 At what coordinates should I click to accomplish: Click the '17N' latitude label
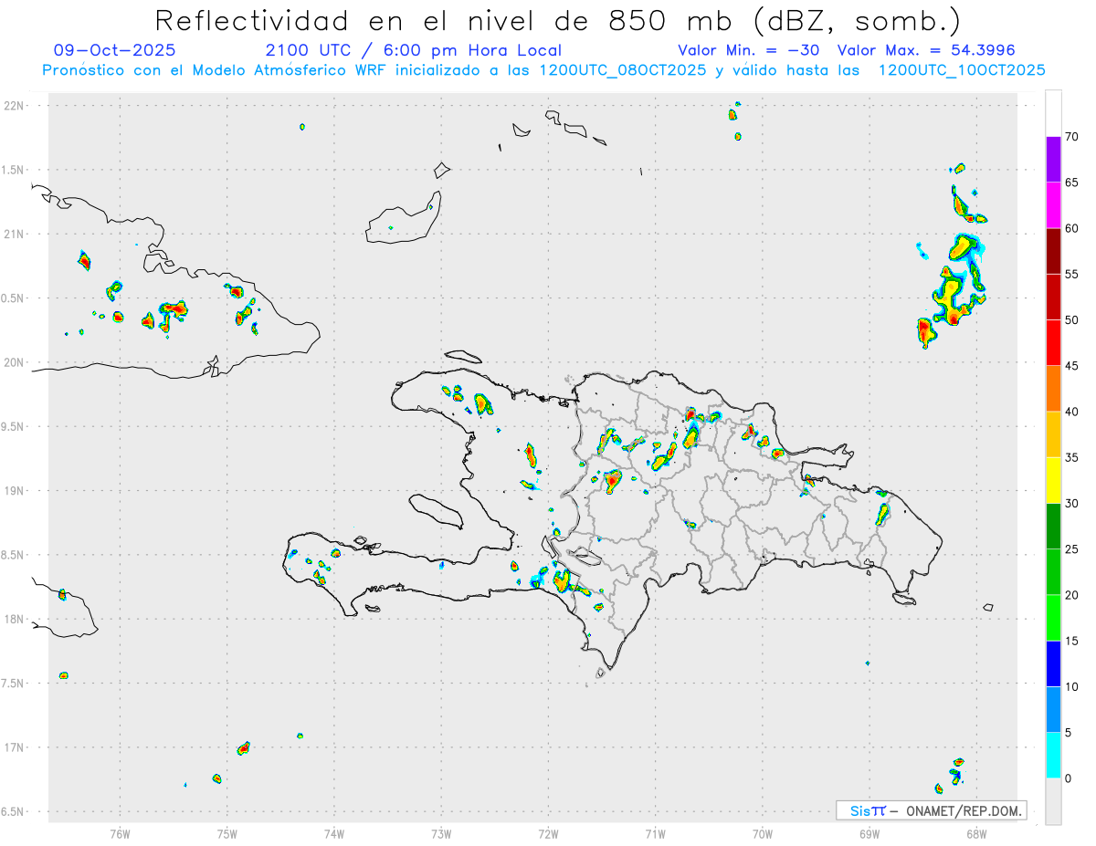click(15, 747)
